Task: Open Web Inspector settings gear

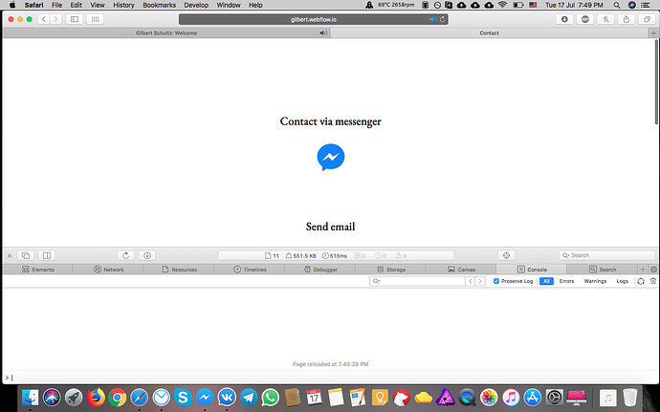Action: [x=653, y=270]
